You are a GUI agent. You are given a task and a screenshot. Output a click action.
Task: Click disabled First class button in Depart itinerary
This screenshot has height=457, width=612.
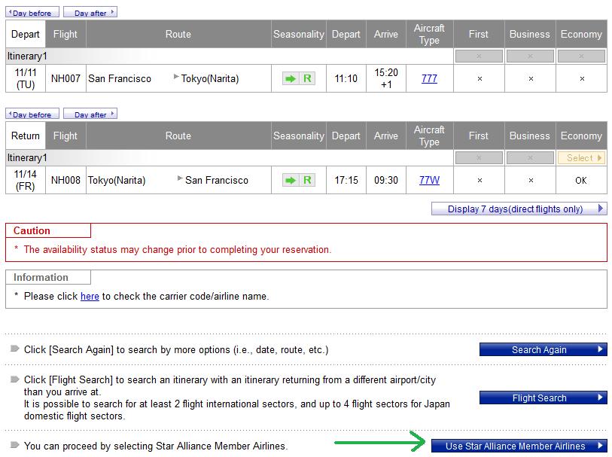coord(479,56)
